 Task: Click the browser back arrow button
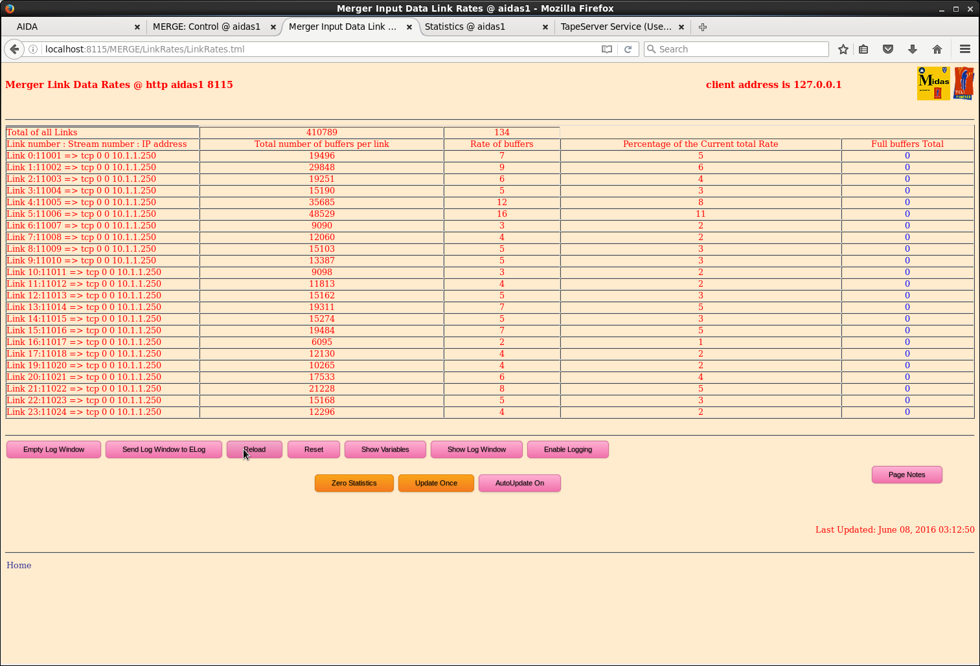14,49
